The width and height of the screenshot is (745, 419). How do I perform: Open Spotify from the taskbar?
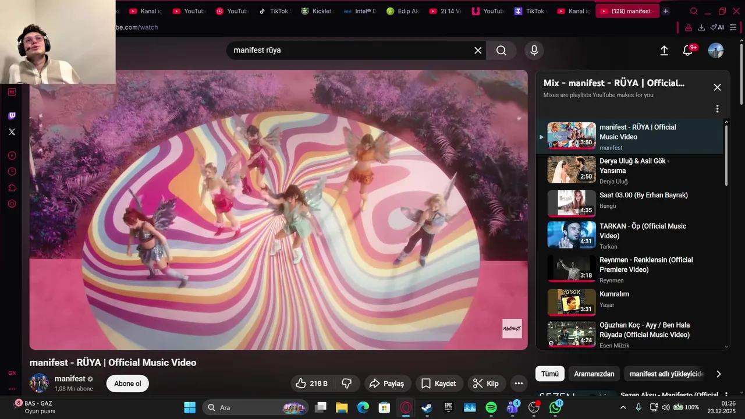pyautogui.click(x=491, y=407)
